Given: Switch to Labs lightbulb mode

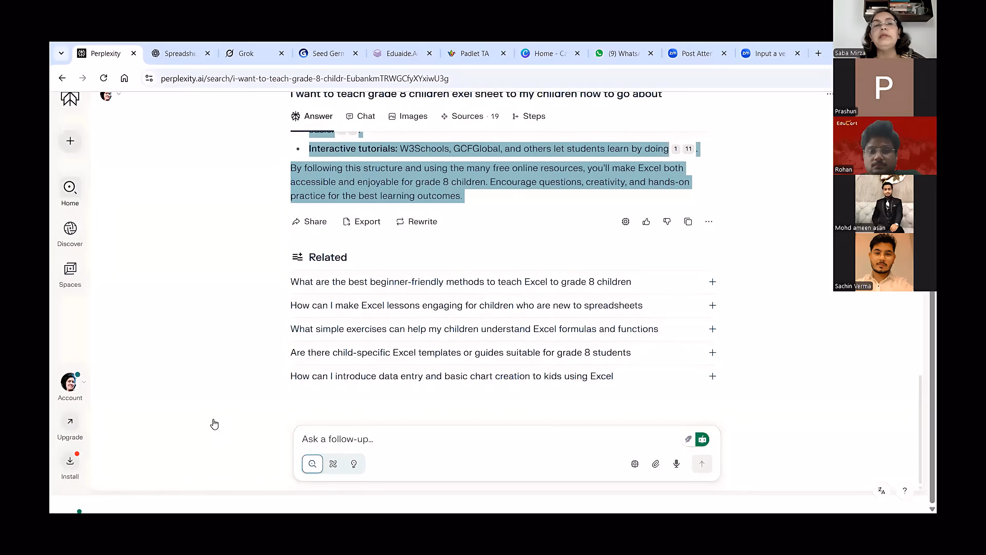Looking at the screenshot, I should coord(354,464).
